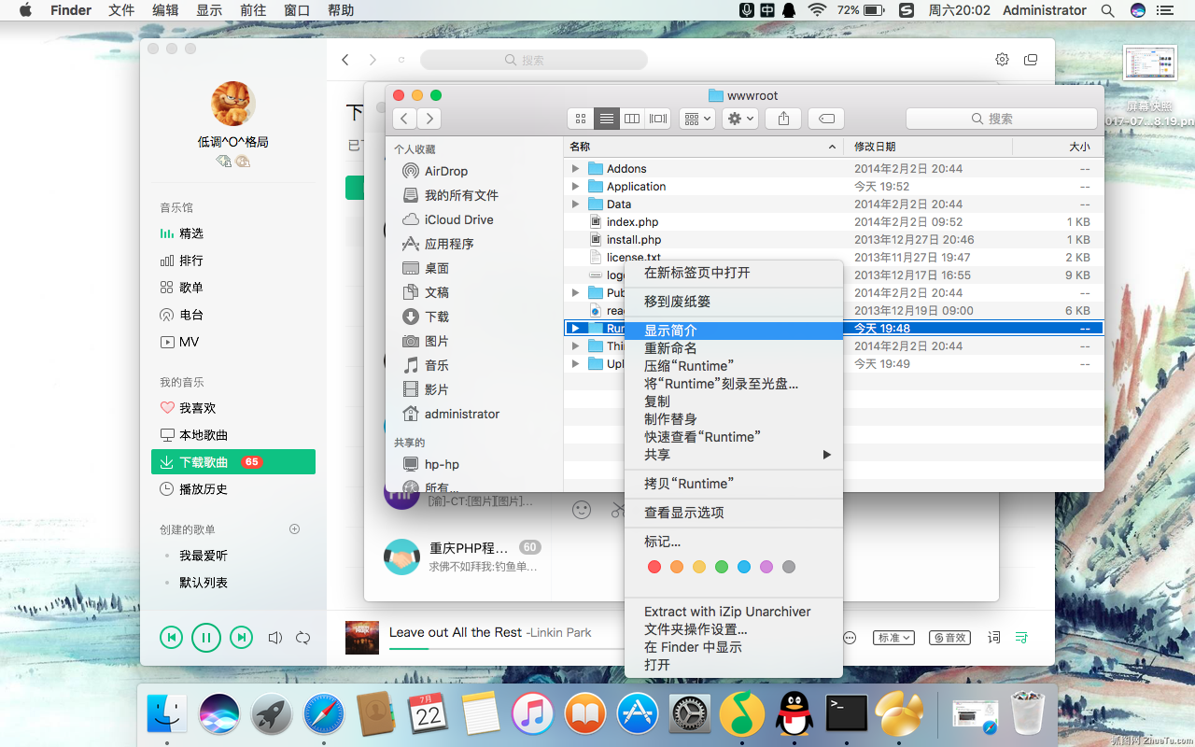This screenshot has height=747, width=1195.
Task: Click Finder edit tags button
Action: tap(826, 119)
